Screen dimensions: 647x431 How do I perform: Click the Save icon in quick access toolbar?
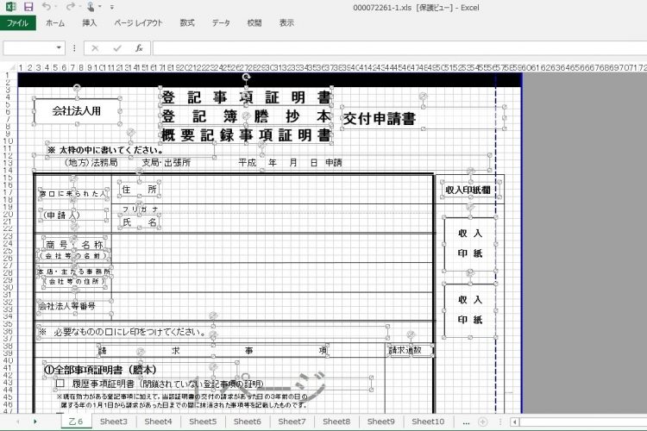point(28,7)
